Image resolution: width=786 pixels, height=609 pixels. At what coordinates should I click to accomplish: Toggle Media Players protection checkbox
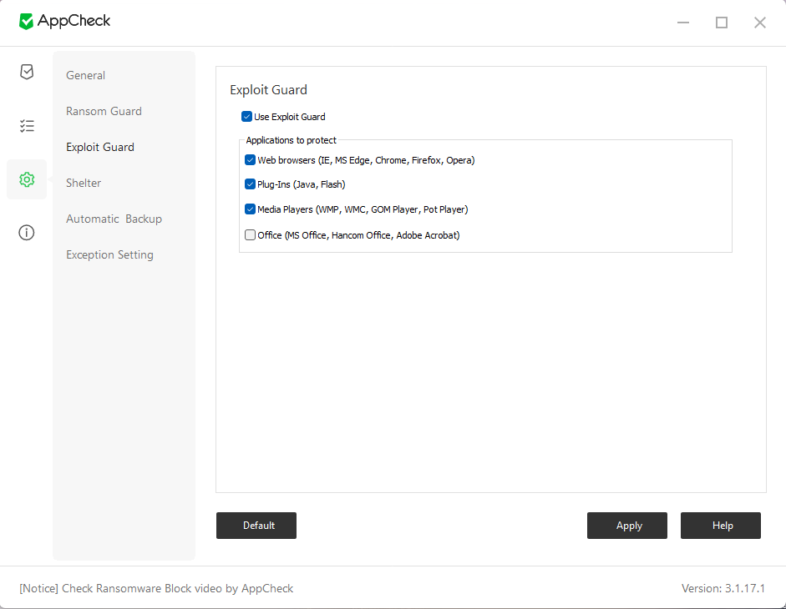(x=250, y=209)
